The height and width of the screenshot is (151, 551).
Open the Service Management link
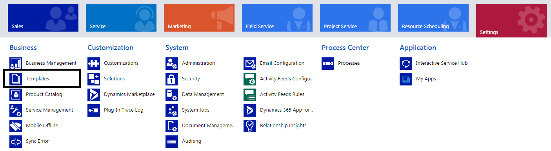(49, 110)
